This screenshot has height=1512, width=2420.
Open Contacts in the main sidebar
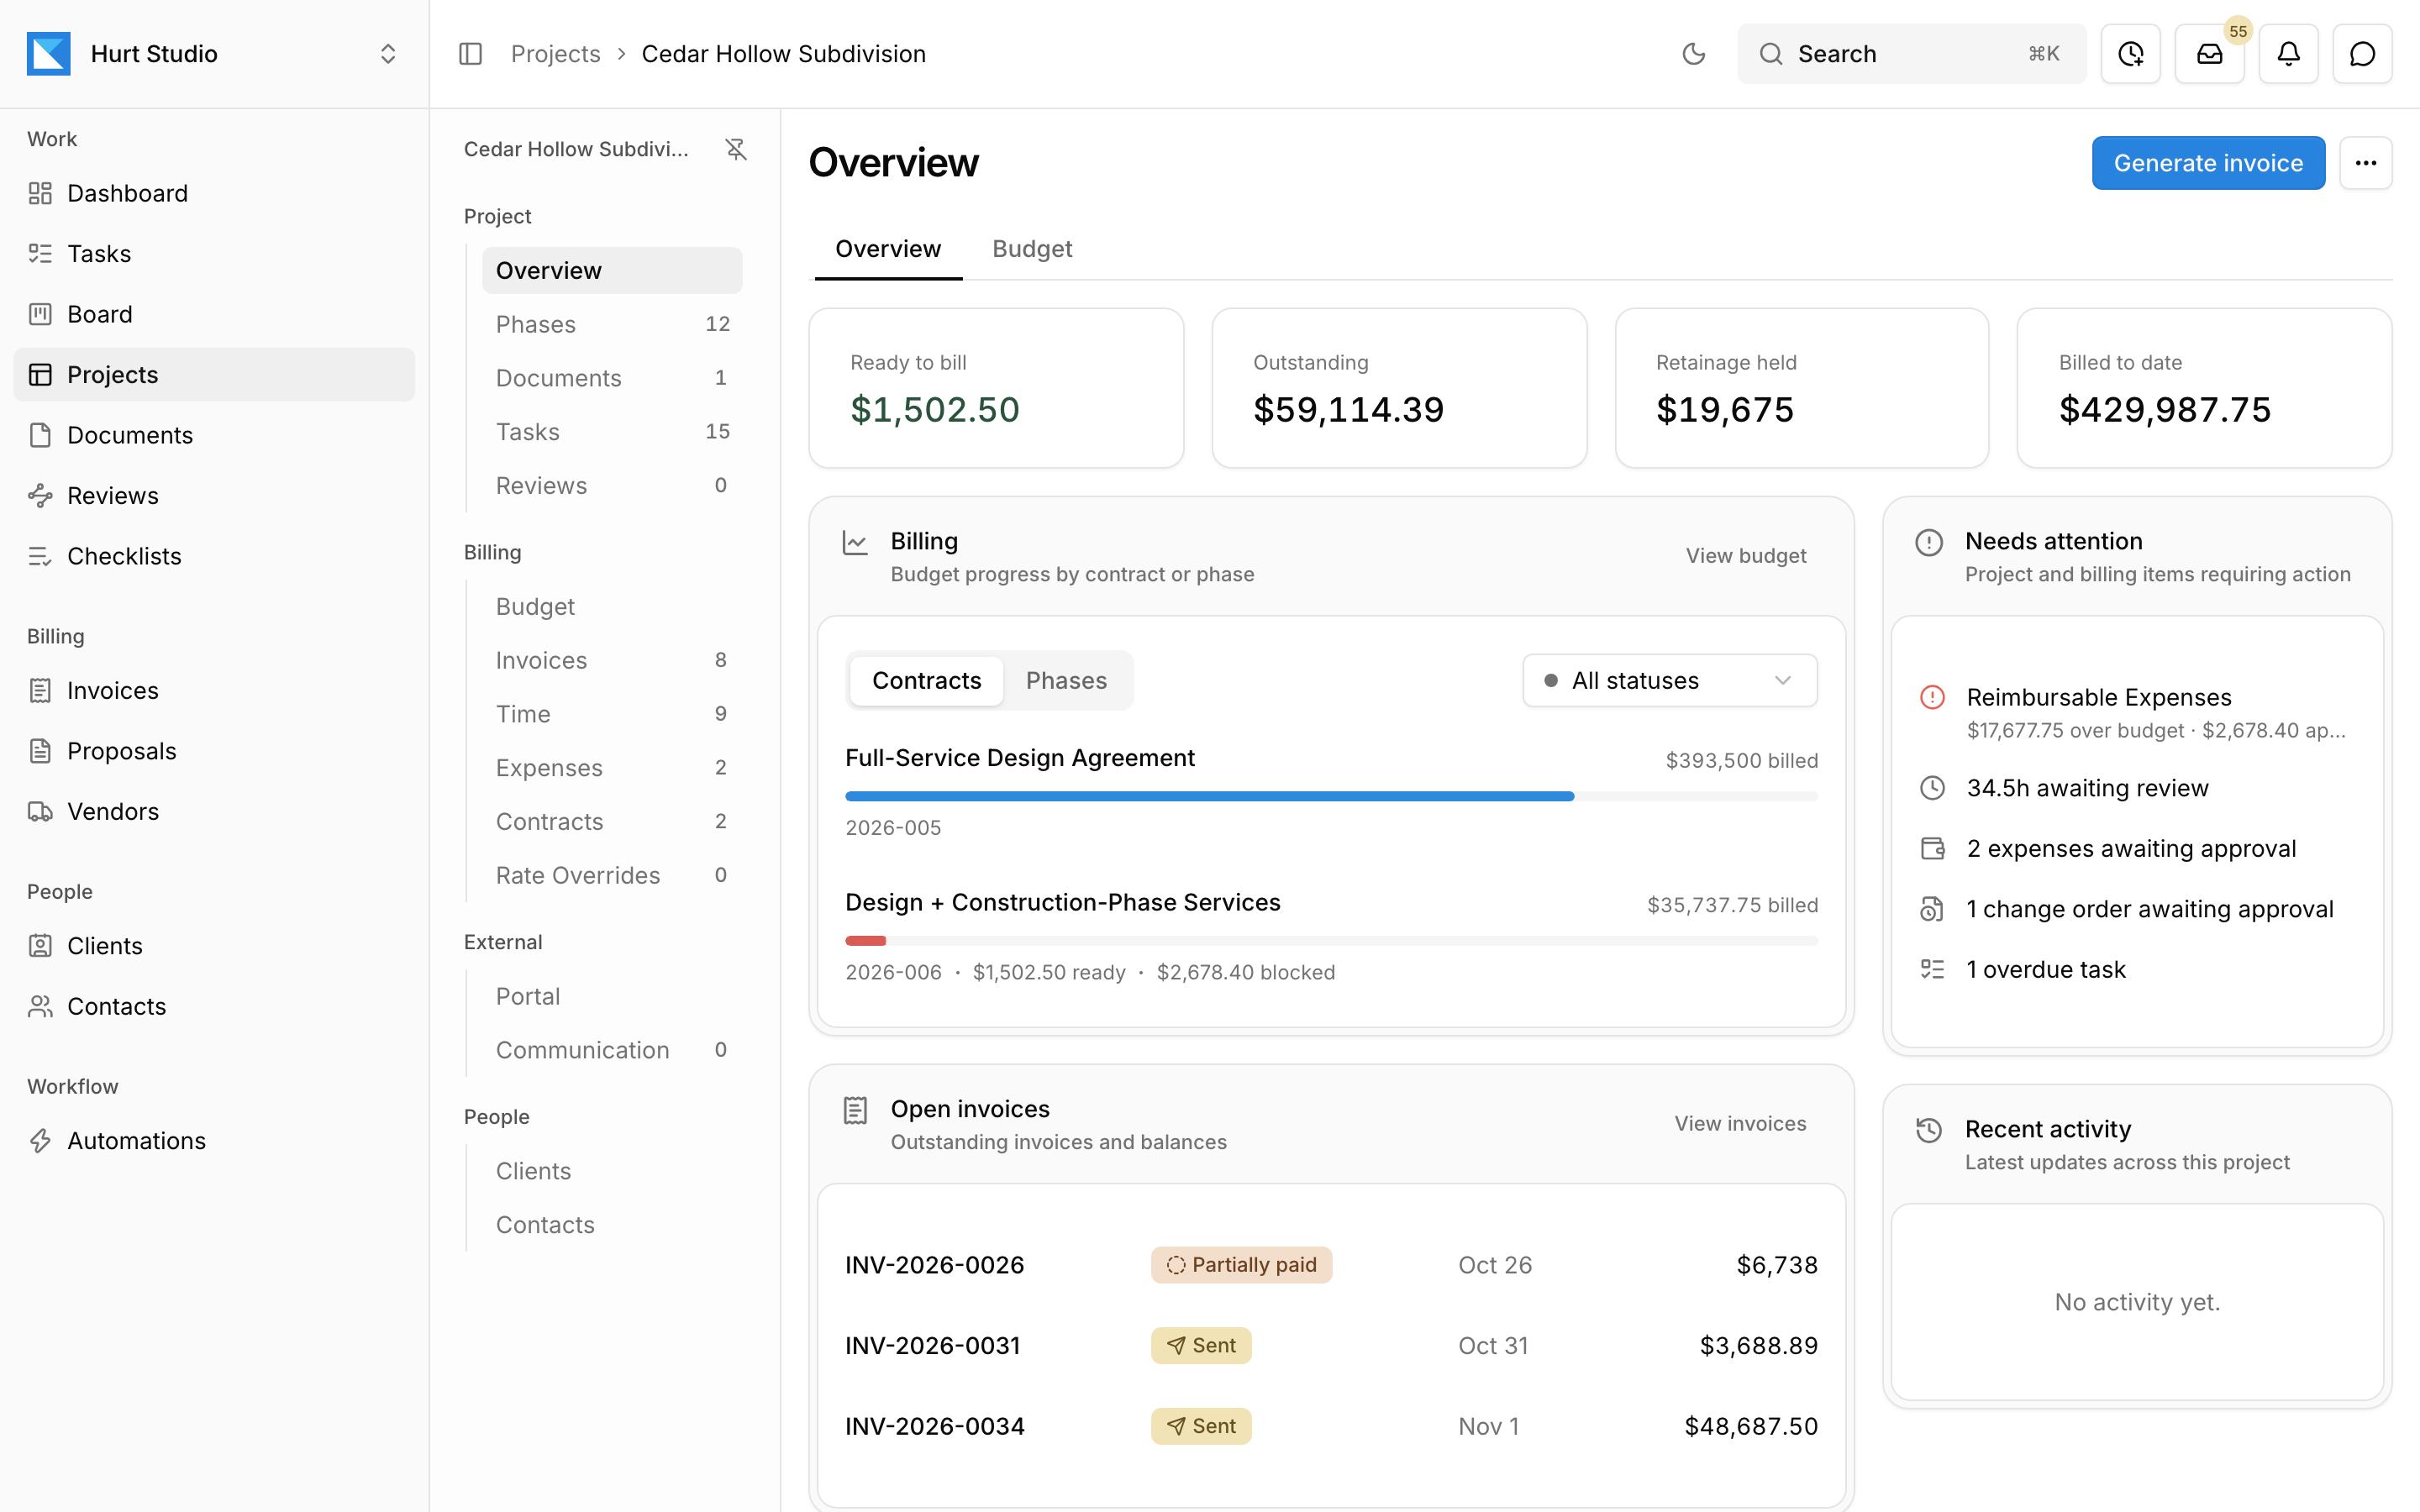(214, 1006)
